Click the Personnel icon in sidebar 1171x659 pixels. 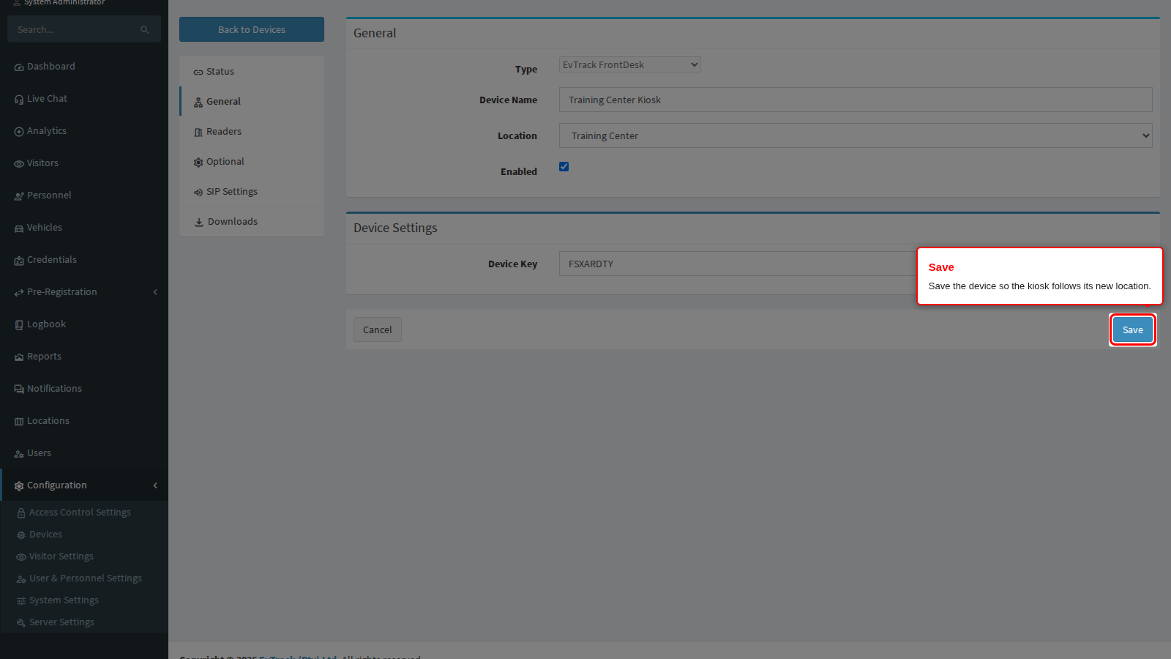(19, 196)
